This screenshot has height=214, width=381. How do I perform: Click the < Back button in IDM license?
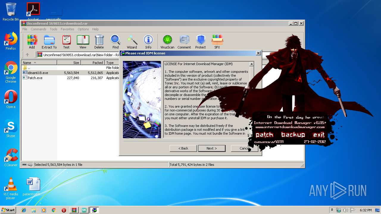tap(183, 148)
